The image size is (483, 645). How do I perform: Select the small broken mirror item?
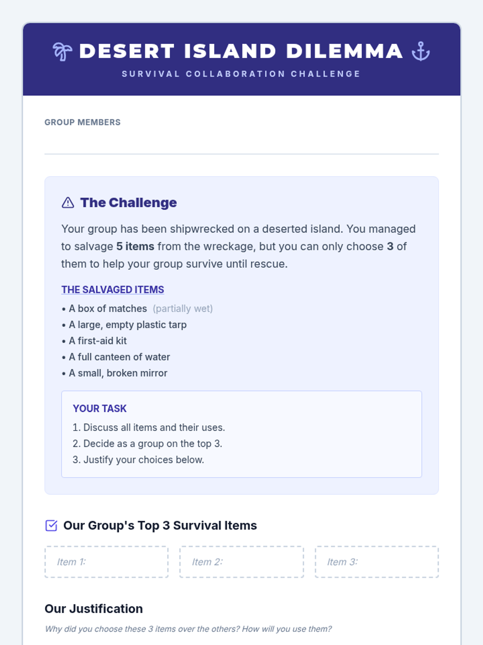click(118, 373)
